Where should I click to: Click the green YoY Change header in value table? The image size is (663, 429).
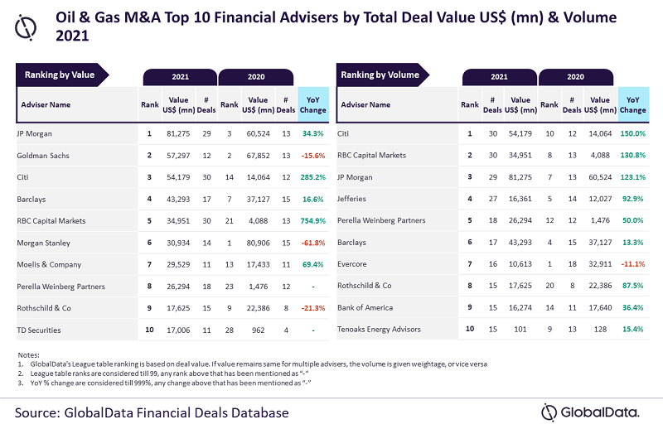coord(312,105)
